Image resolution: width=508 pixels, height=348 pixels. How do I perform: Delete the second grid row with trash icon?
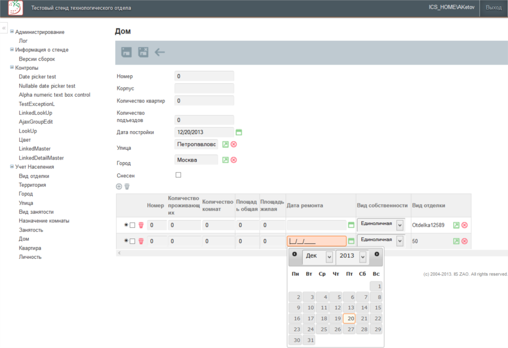tap(141, 241)
